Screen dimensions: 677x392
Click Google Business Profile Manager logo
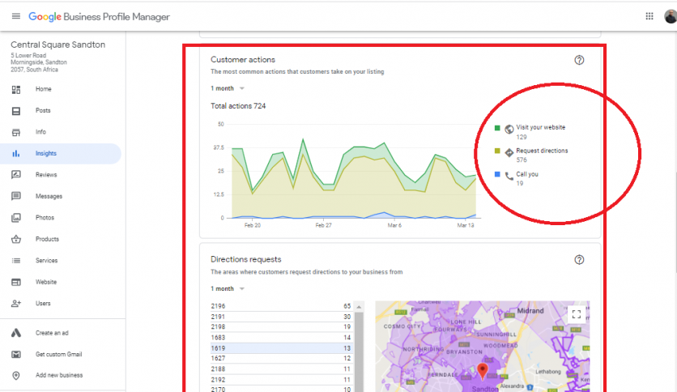click(99, 17)
